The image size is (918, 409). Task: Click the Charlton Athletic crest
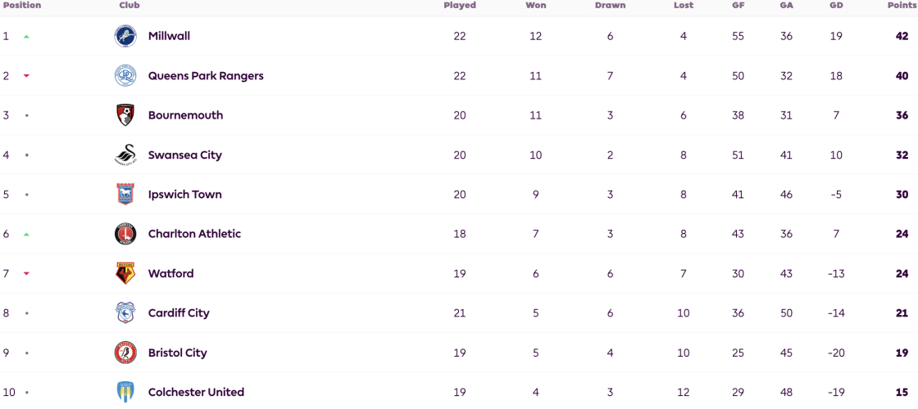(x=125, y=234)
